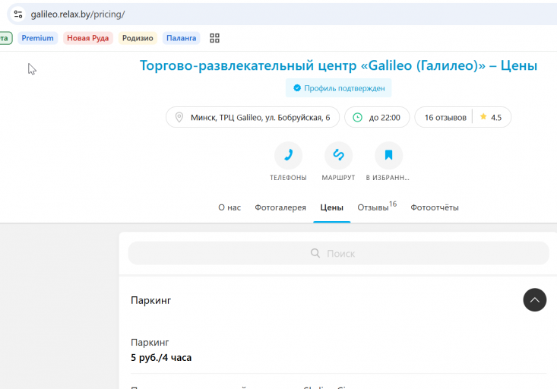This screenshot has height=389, width=557.
Task: Switch to the Отзывы tab
Action: (x=377, y=207)
